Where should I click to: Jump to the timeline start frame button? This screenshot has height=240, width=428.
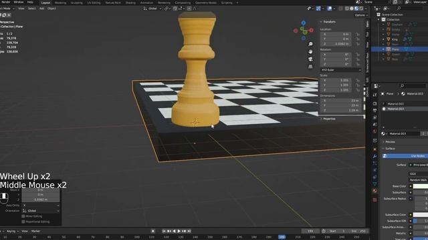pyautogui.click(x=164, y=231)
